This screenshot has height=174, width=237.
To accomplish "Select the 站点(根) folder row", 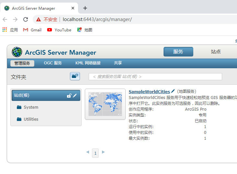I will point(46,95).
